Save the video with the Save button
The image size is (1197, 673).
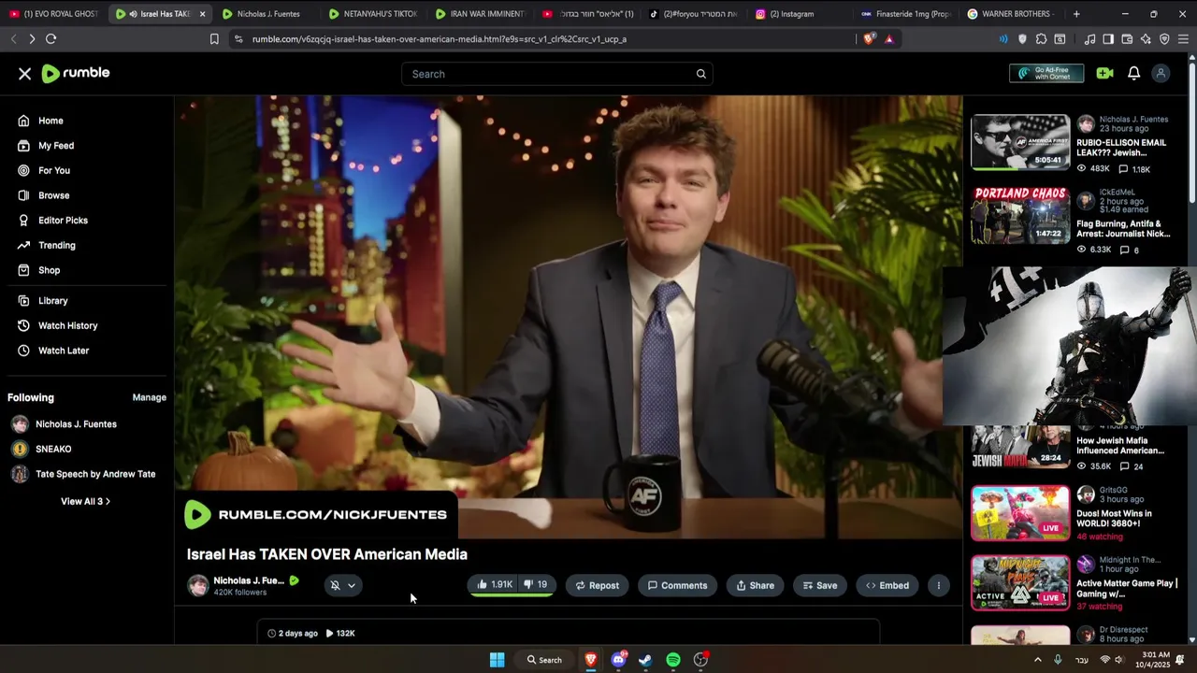pyautogui.click(x=819, y=585)
